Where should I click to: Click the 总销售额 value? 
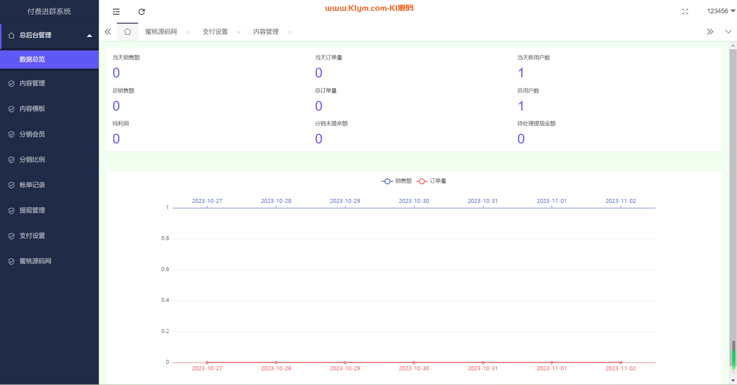click(x=116, y=106)
